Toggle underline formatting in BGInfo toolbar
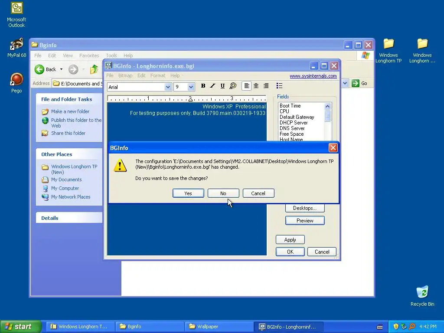 [222, 86]
